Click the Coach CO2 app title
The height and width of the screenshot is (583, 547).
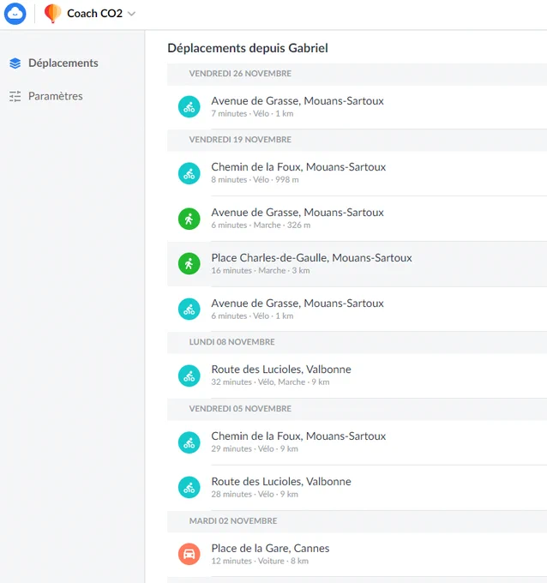tap(94, 14)
